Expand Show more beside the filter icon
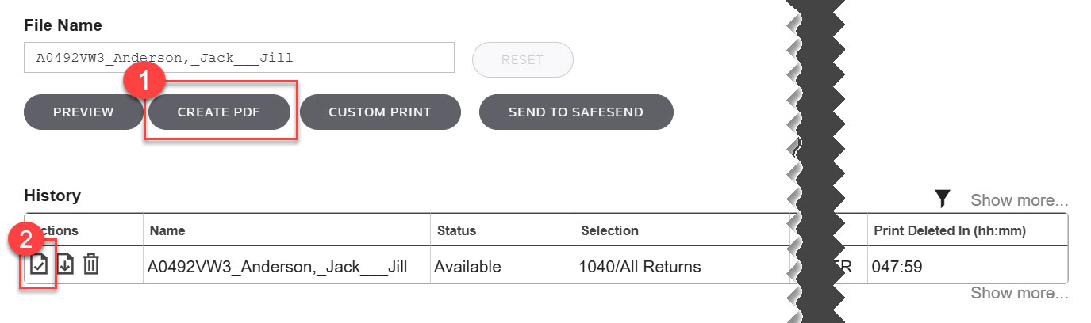The image size is (1091, 323). [x=1019, y=200]
